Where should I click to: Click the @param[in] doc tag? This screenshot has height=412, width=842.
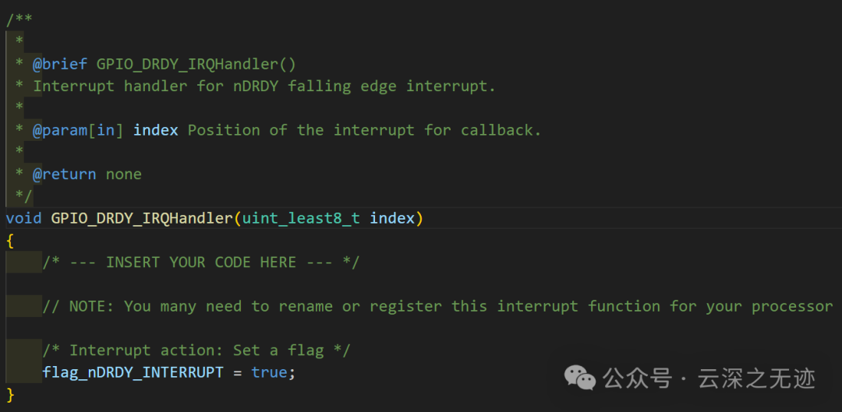pyautogui.click(x=78, y=130)
